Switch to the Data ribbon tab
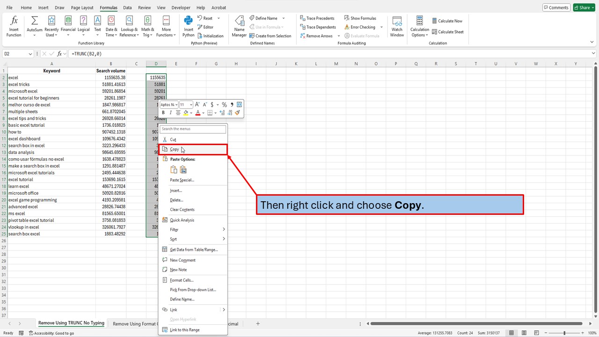The image size is (599, 337). pos(128,7)
